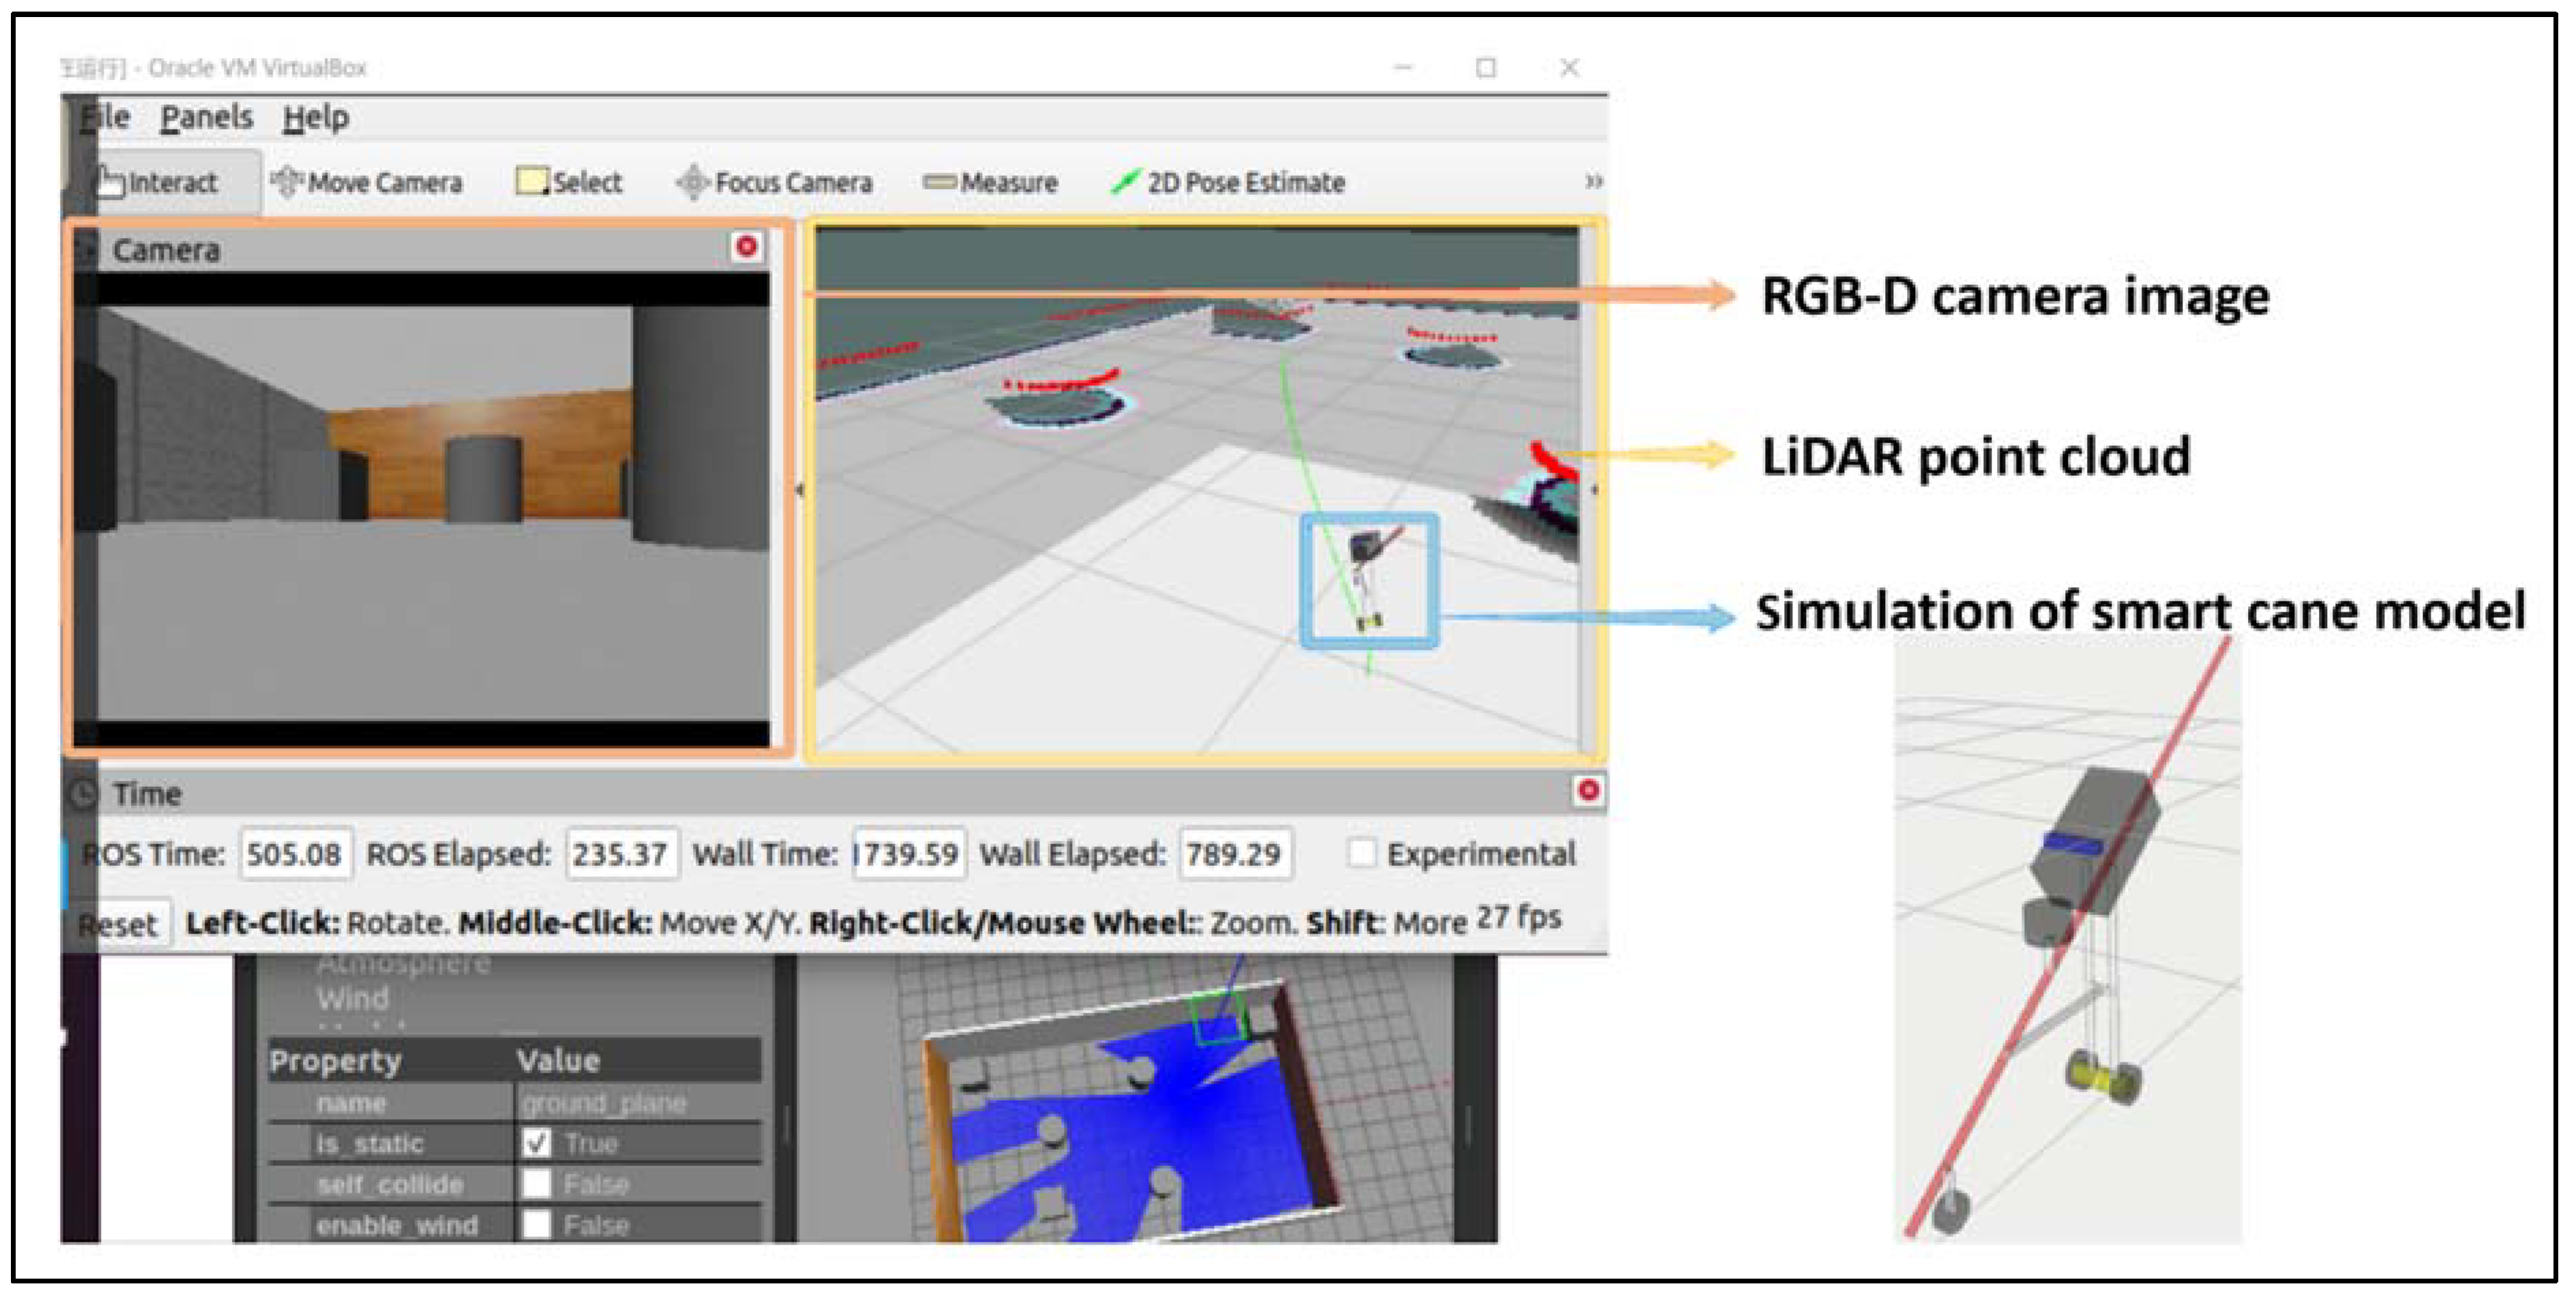The height and width of the screenshot is (1295, 2576).
Task: Open the Help menu
Action: 315,118
